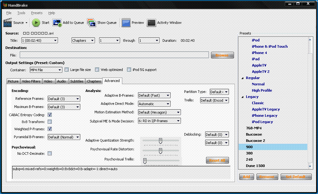Click presets list scroll down arrow
This screenshot has height=194, width=318.
click(310, 166)
